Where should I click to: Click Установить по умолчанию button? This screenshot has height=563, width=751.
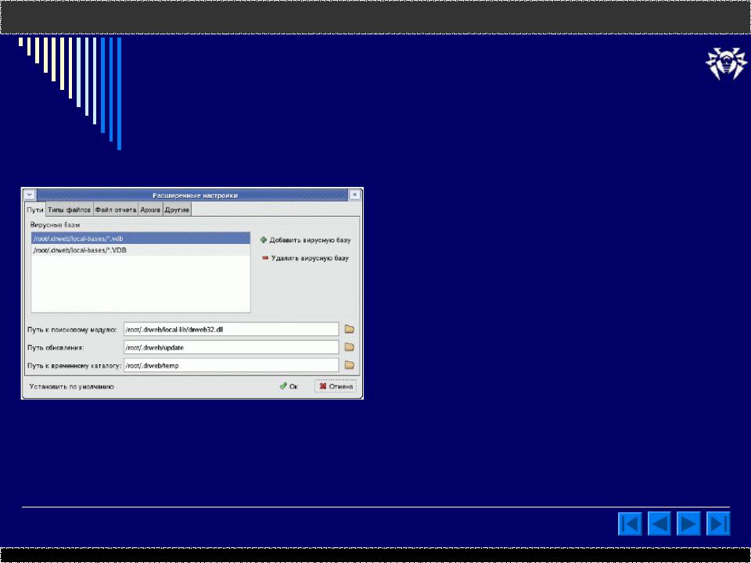[71, 386]
